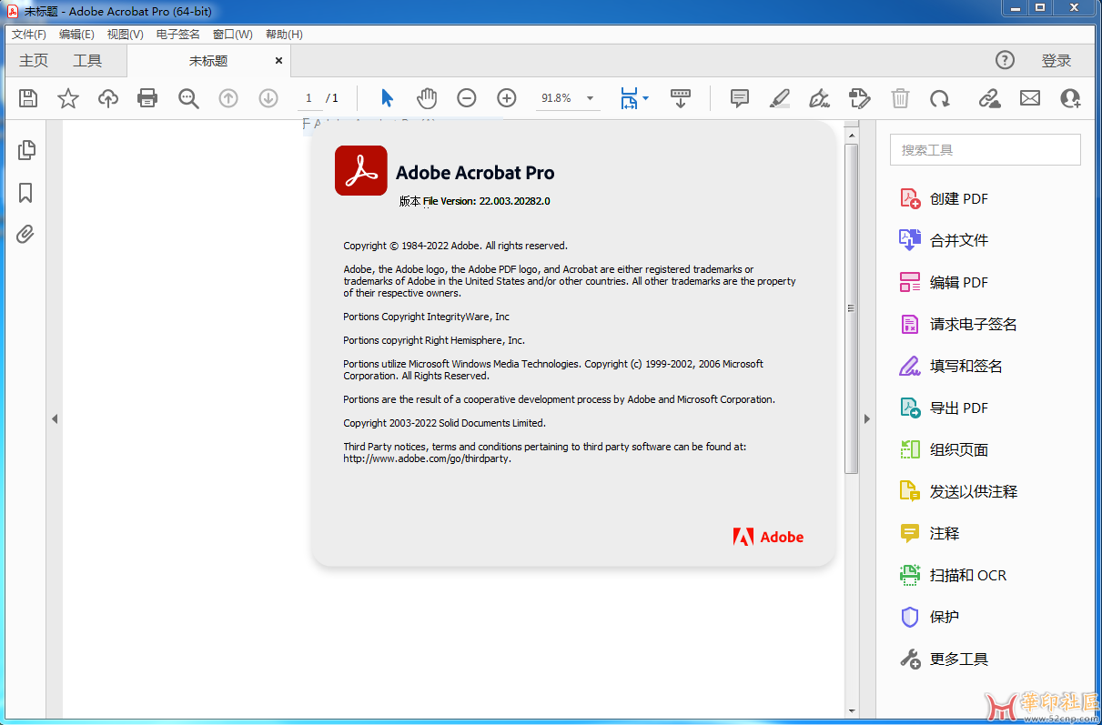Open the 文件(F) menu

[29, 35]
